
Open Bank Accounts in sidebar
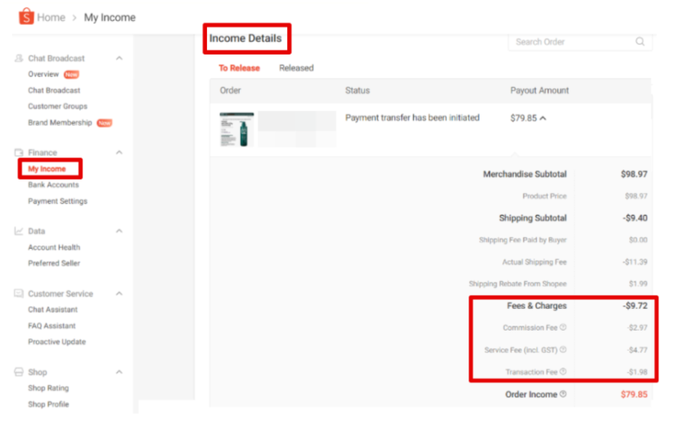pyautogui.click(x=53, y=185)
